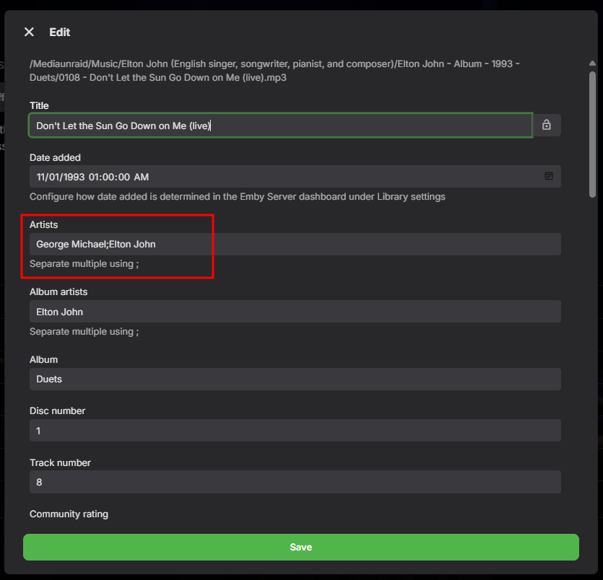The height and width of the screenshot is (580, 603).
Task: Close the Edit dialog with the X
Action: 29,32
